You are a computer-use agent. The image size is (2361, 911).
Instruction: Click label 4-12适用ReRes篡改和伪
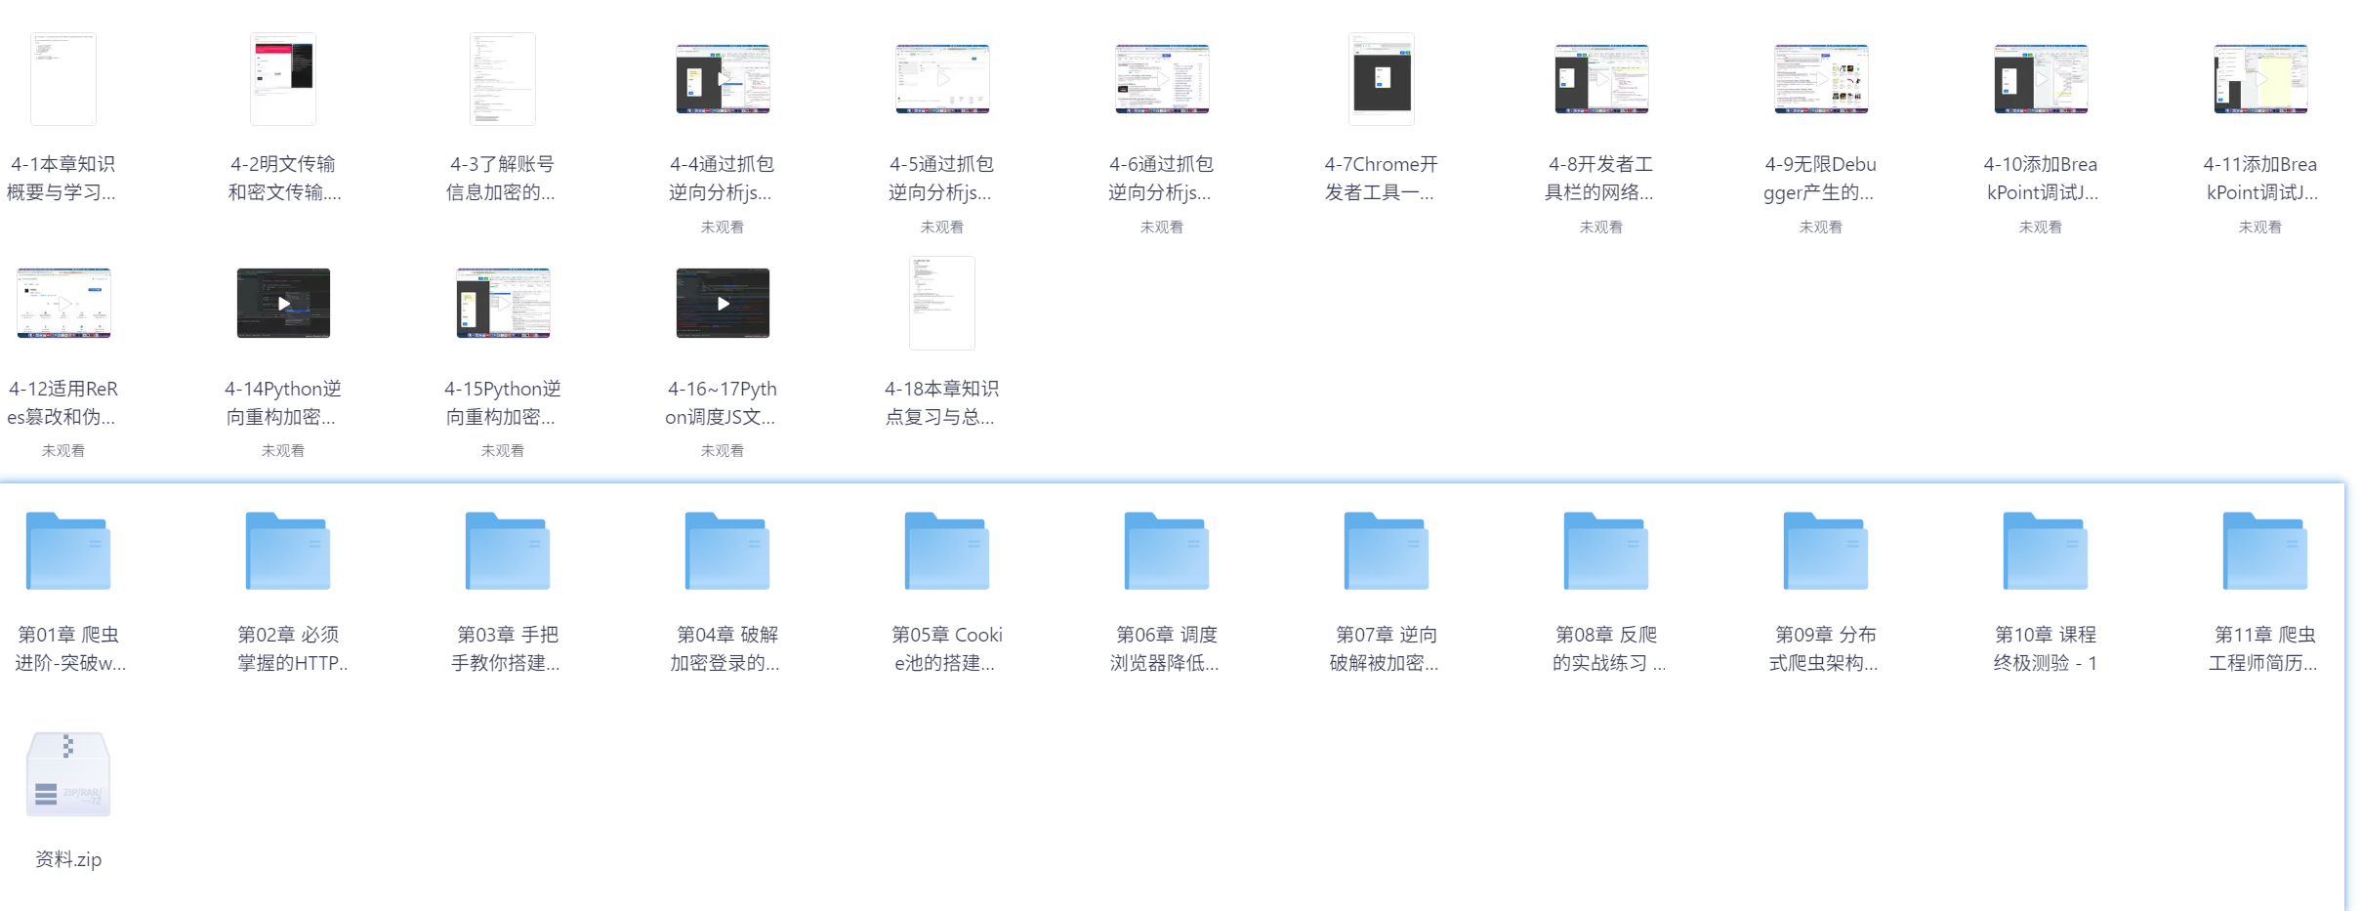point(62,402)
